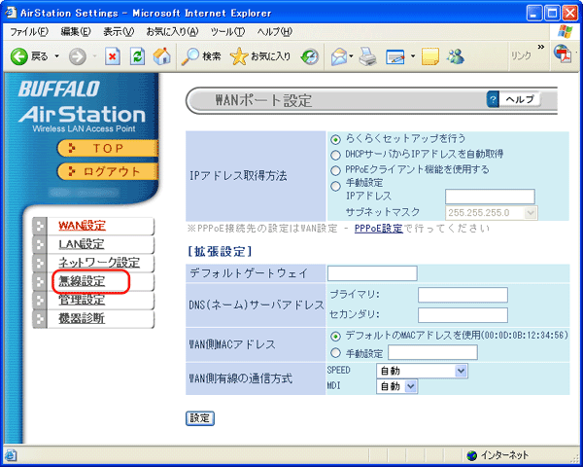Image resolution: width=583 pixels, height=467 pixels.
Task: Click the Mail envelope icon
Action: [x=339, y=56]
